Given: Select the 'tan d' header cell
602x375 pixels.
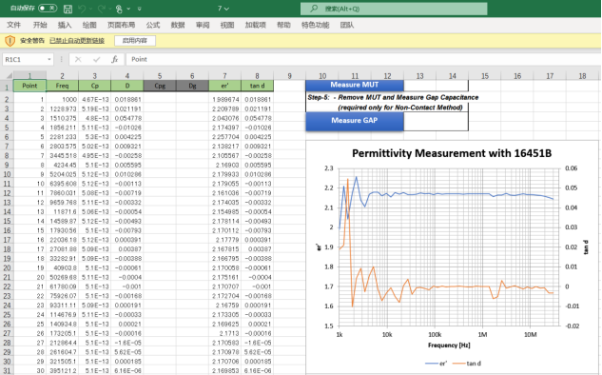Looking at the screenshot, I should [x=257, y=86].
